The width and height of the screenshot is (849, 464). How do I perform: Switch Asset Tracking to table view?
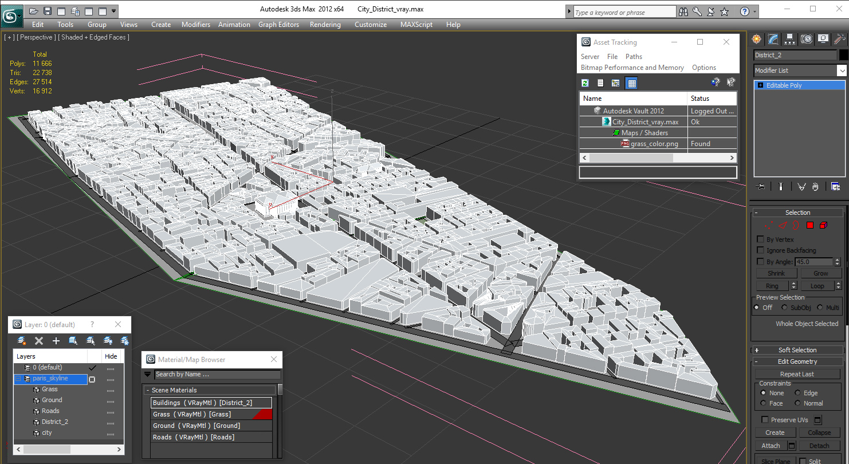(x=631, y=83)
